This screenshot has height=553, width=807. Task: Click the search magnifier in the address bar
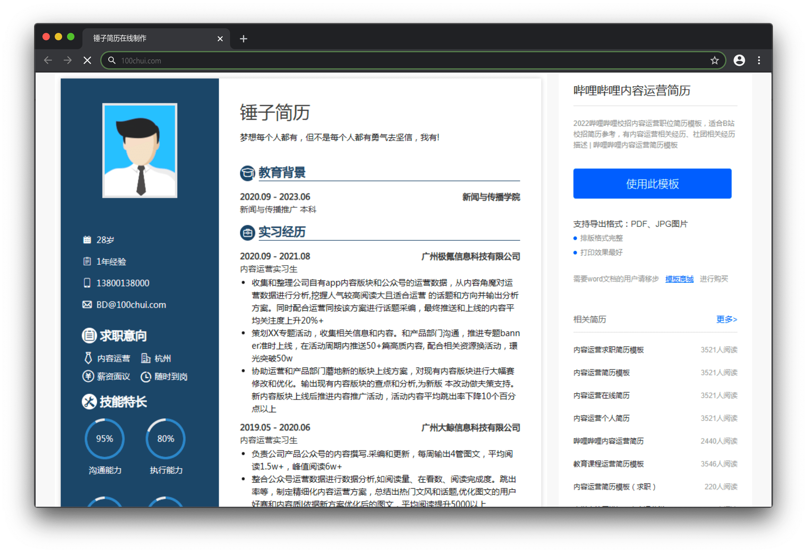coord(111,61)
